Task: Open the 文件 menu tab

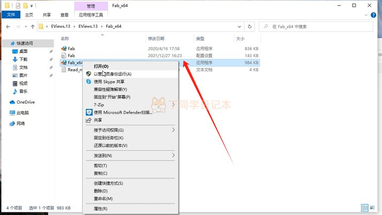Action: coord(11,15)
